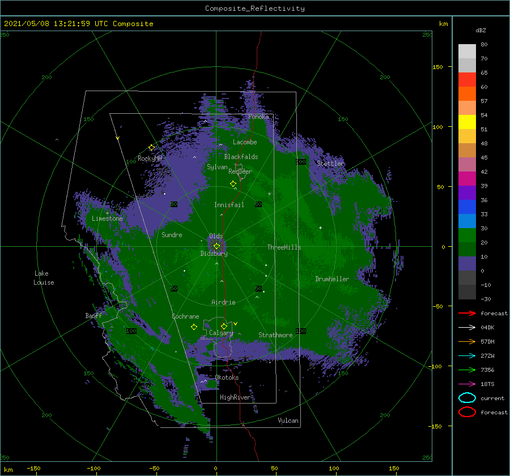This screenshot has width=510, height=476.
Task: Click the yellow diamond marker beside RockyMH
Action: coord(151,148)
